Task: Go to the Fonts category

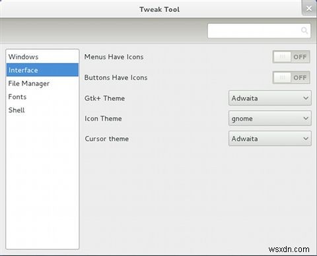Action: [x=42, y=97]
